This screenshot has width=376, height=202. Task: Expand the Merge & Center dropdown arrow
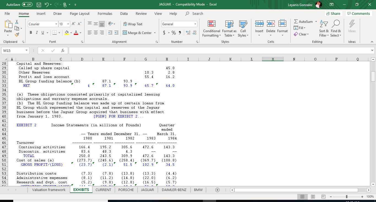(x=155, y=33)
